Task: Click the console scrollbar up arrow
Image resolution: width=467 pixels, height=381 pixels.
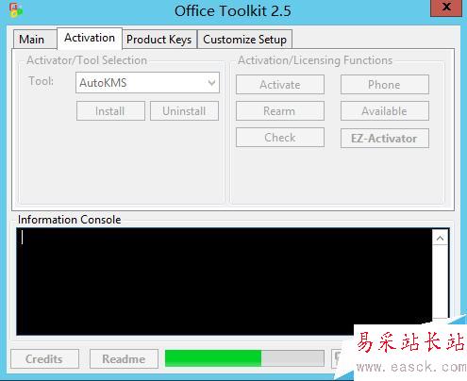Action: (x=441, y=239)
